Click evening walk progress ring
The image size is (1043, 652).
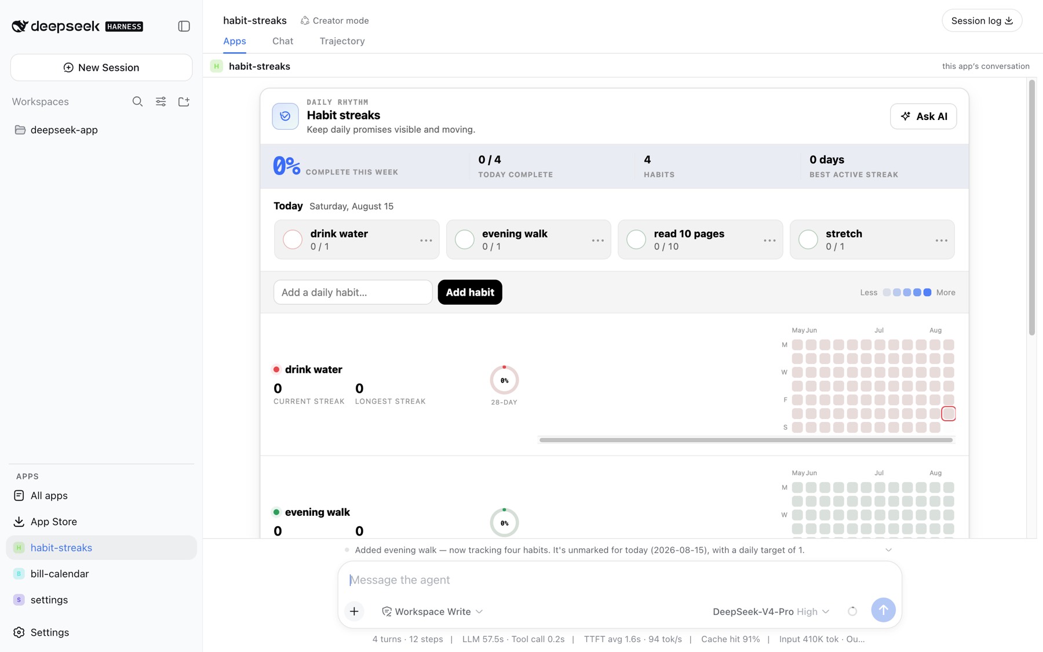[504, 523]
